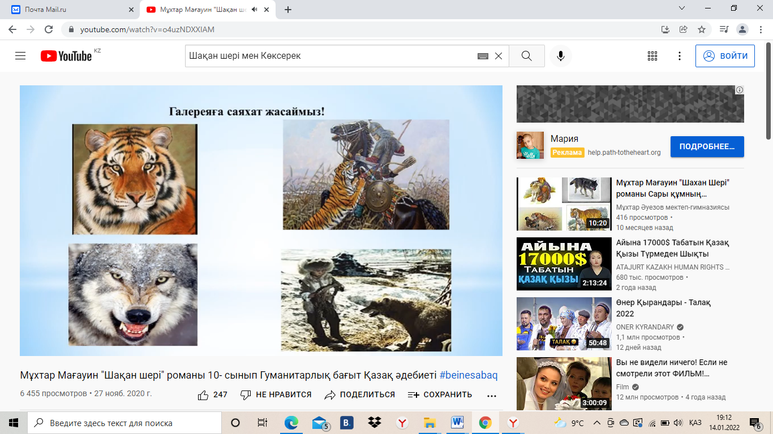Clear the YouTube search query
Screen dimensions: 773x434
pyautogui.click(x=499, y=56)
